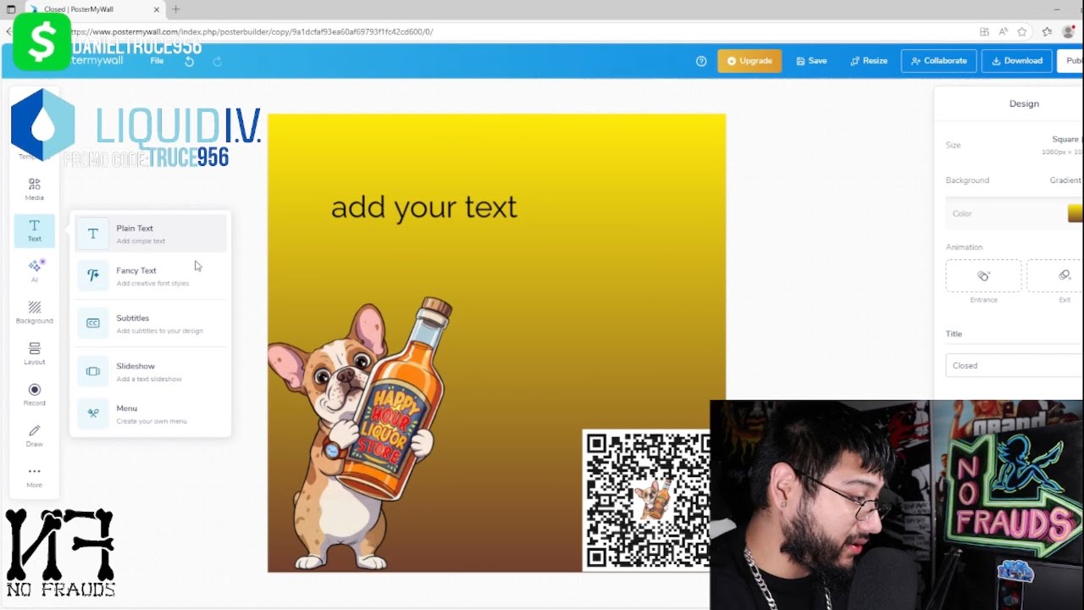
Task: Select the QR code on canvas
Action: (646, 500)
